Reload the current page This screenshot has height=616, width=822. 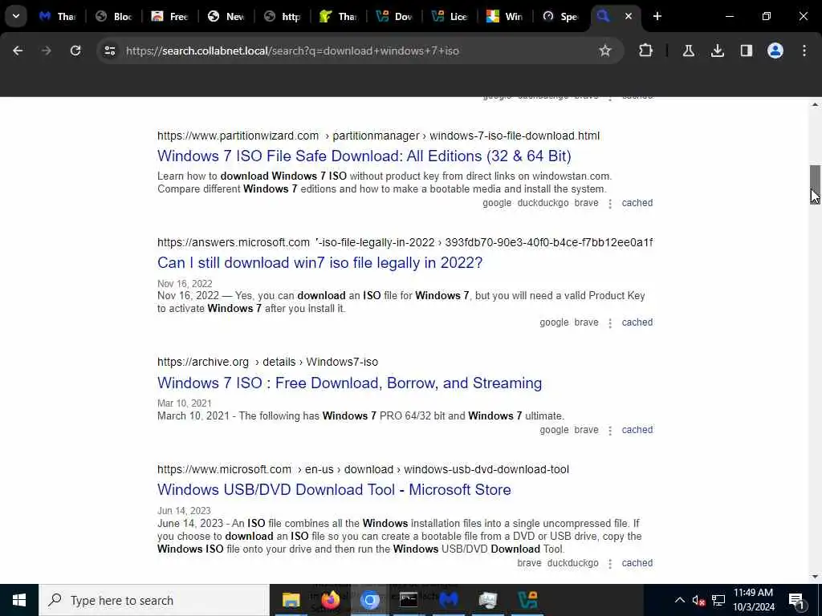pyautogui.click(x=75, y=51)
